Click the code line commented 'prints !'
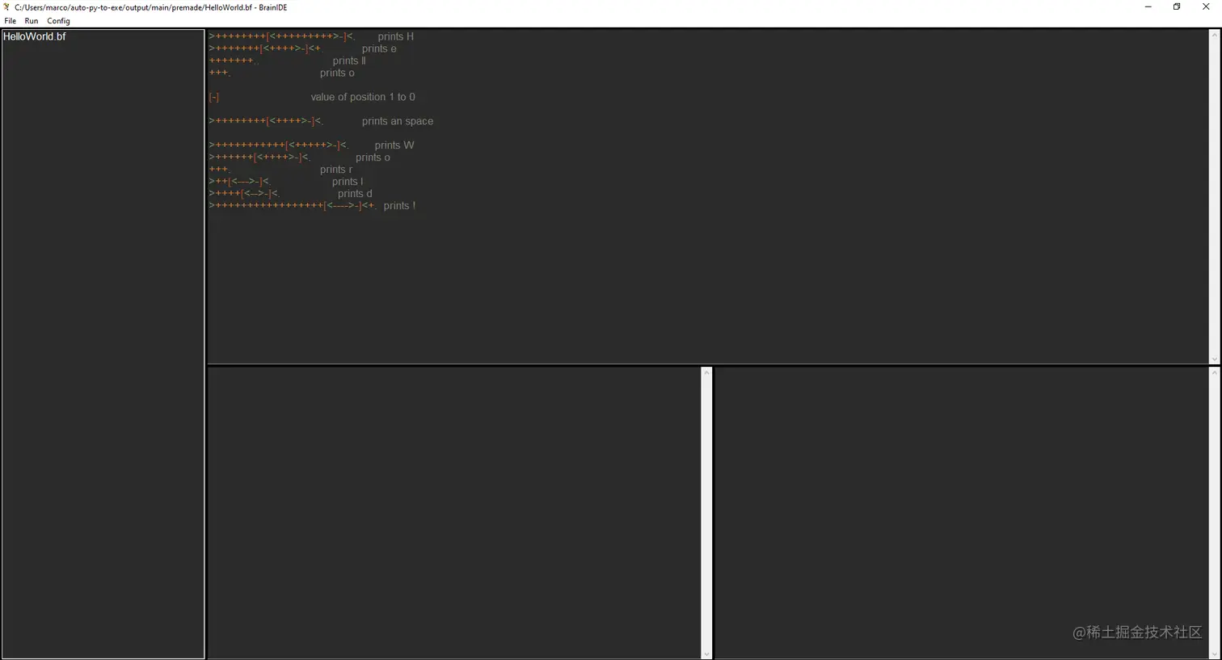Viewport: 1222px width, 660px height. 312,206
